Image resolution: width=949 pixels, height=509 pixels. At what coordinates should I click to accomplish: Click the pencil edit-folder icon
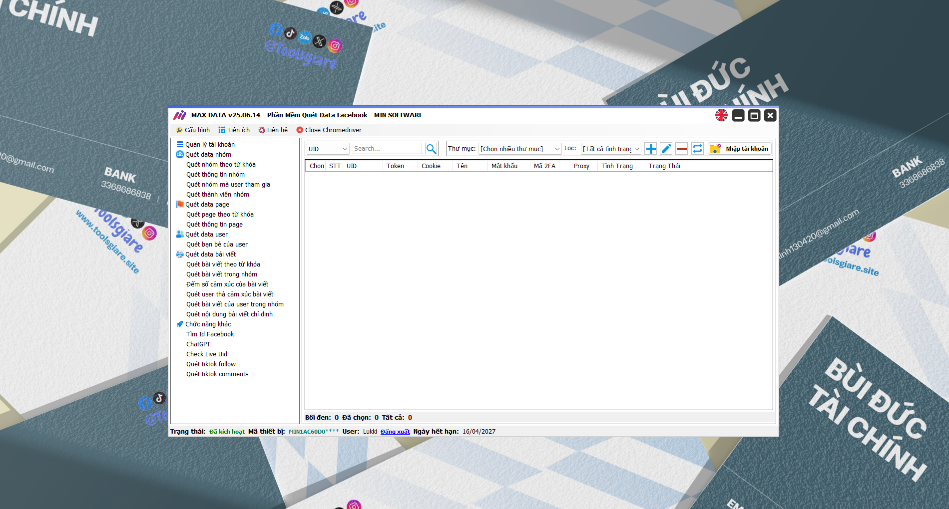tap(666, 149)
